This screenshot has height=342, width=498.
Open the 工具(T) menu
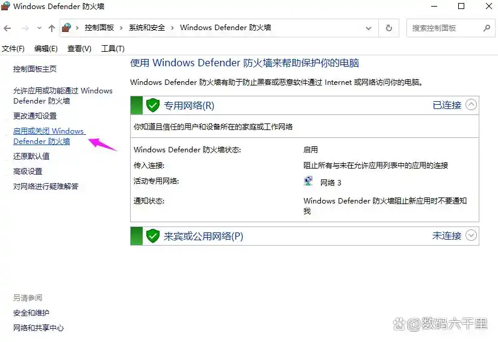(113, 49)
